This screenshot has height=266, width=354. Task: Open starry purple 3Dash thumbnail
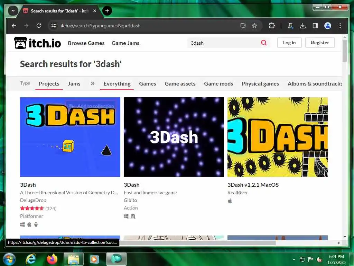coord(174,137)
